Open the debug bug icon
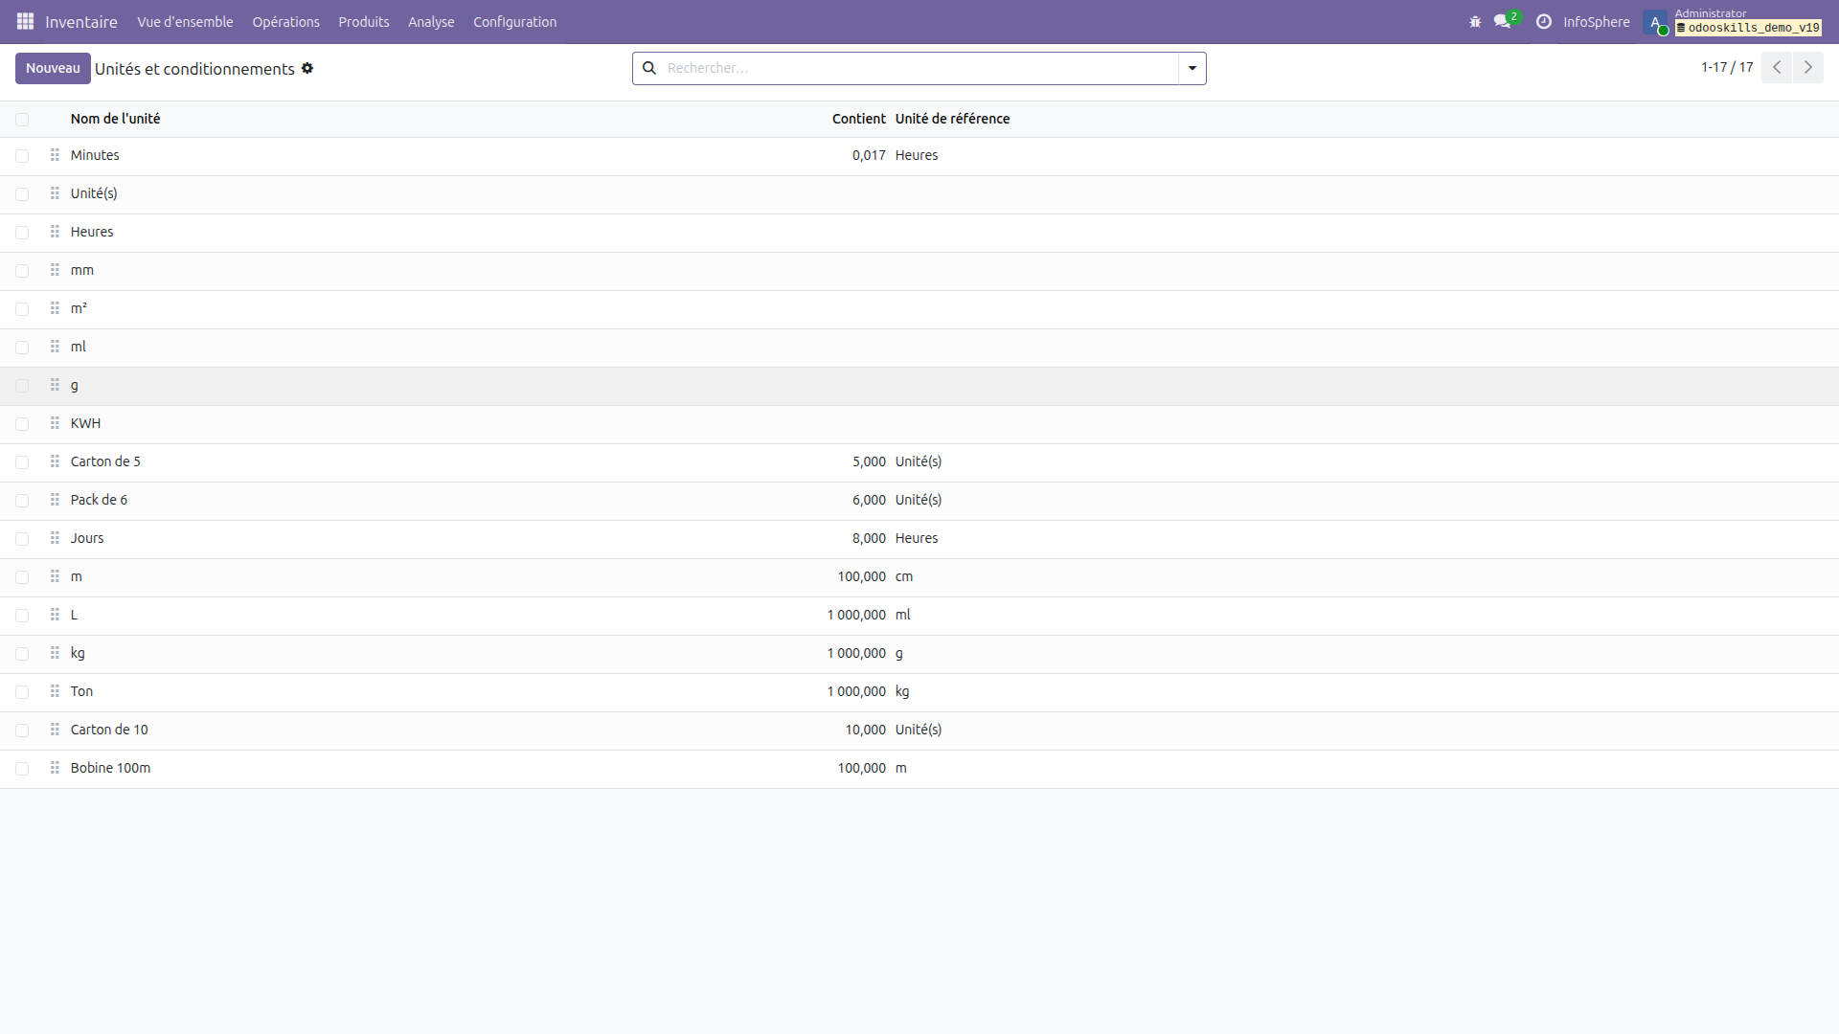1839x1034 pixels. 1475,22
